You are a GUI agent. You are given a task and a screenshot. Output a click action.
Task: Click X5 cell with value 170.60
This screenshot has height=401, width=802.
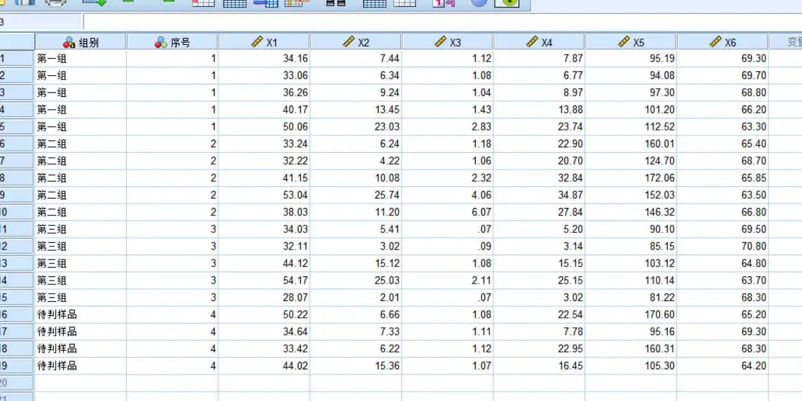(631, 315)
